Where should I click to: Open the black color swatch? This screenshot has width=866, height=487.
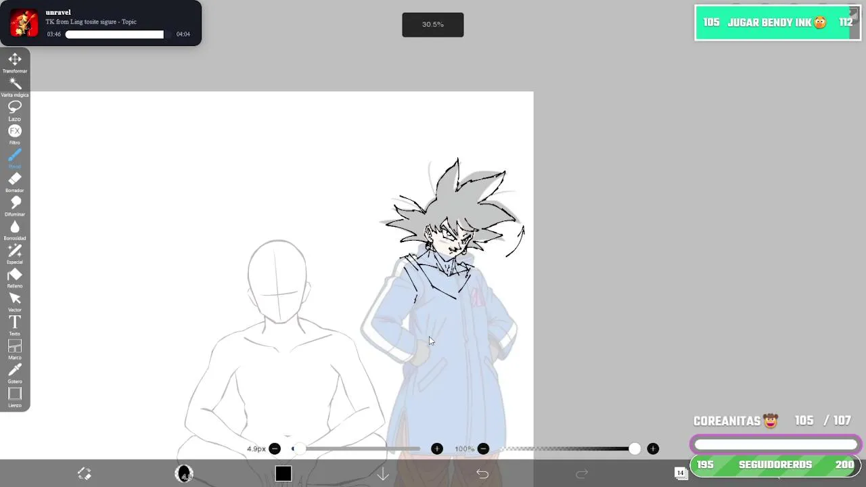coord(283,473)
